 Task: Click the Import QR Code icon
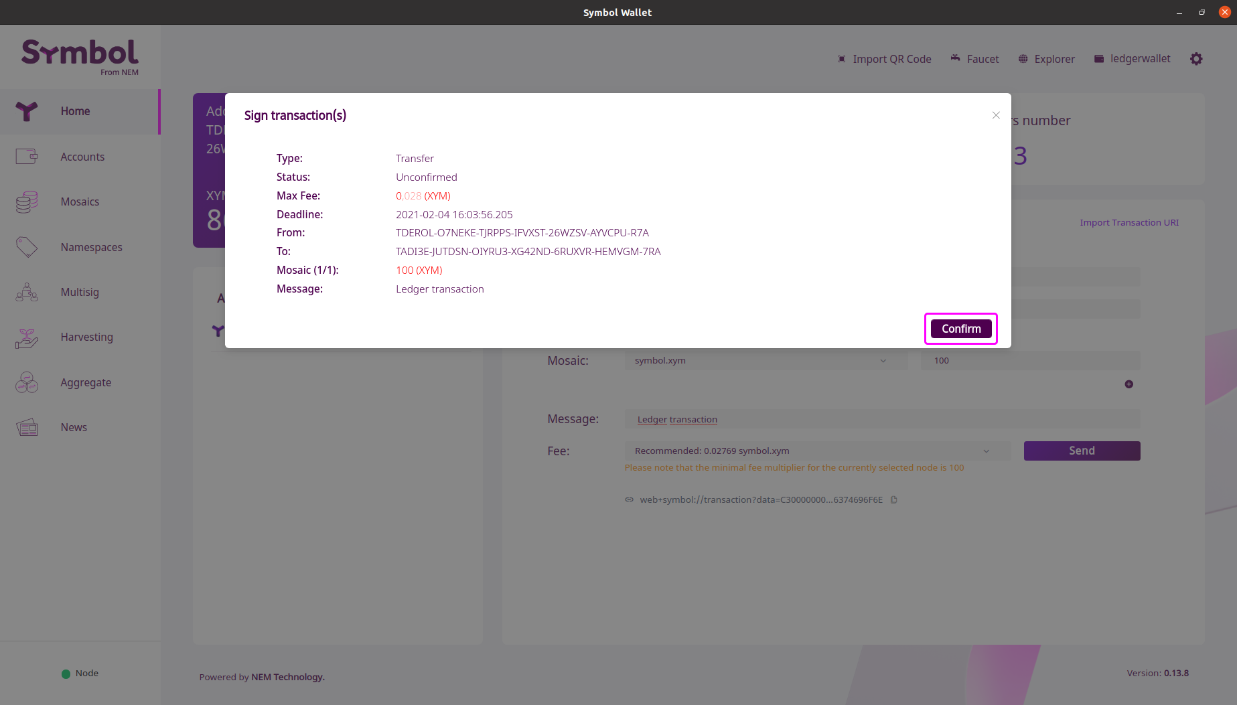tap(842, 59)
